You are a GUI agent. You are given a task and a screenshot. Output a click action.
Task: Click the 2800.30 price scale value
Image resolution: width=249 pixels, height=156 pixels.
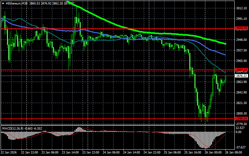pyautogui.click(x=242, y=114)
